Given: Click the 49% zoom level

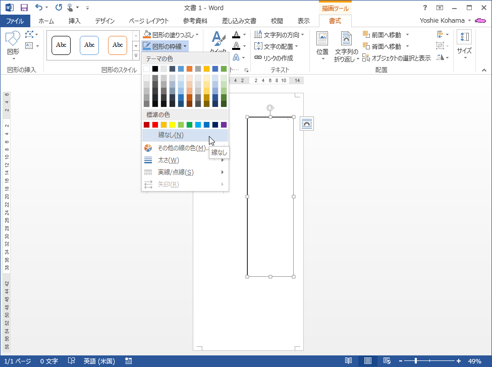Looking at the screenshot, I should coord(475,361).
